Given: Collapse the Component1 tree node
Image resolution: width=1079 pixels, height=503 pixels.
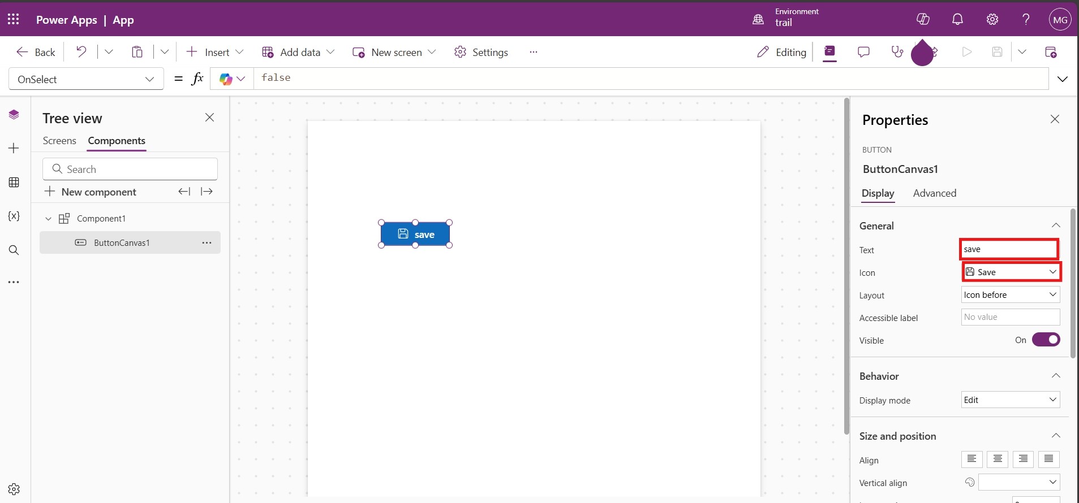Looking at the screenshot, I should (48, 219).
